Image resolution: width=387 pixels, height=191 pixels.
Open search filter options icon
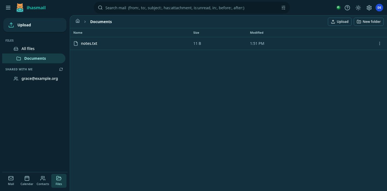coord(283,8)
